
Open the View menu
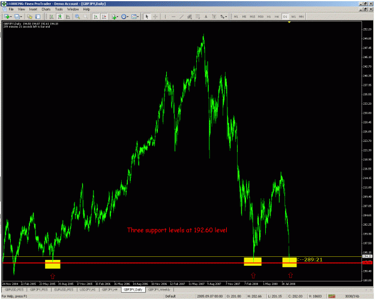21,10
